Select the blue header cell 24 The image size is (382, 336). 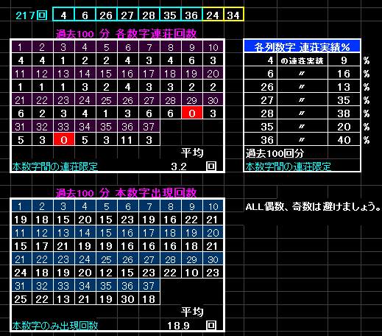click(85, 259)
